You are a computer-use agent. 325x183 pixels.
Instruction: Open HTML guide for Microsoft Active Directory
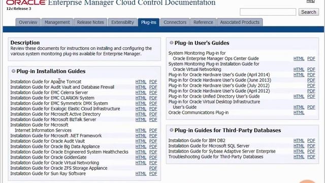tap(141, 114)
